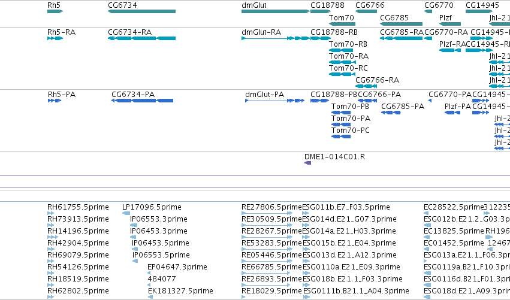Select the RE27806.5prime EST
Image resolution: width=510 pixels, height=300 pixels.
(x=272, y=207)
